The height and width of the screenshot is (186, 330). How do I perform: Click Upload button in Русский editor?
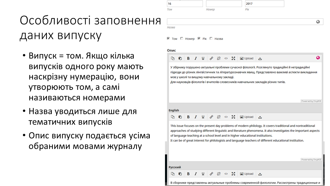(246, 174)
